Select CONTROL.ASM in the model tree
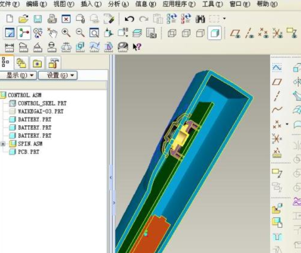 (x=24, y=95)
